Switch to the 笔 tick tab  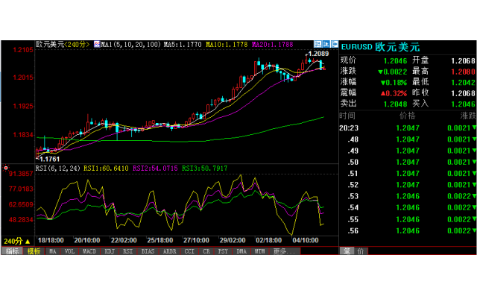[x=347, y=251]
